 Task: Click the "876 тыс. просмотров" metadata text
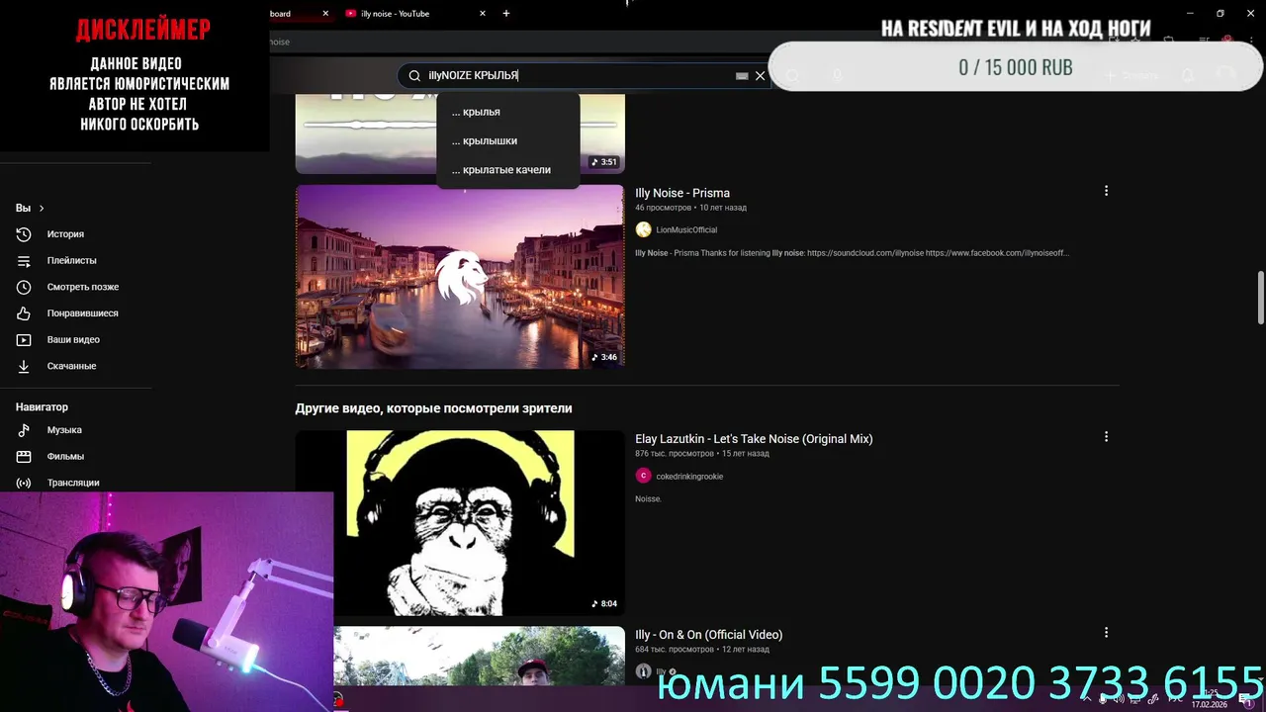point(675,454)
